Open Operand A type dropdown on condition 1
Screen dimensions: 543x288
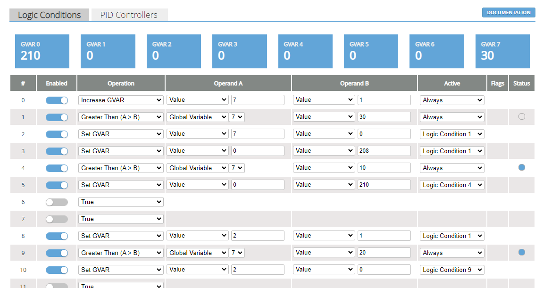pyautogui.click(x=197, y=117)
